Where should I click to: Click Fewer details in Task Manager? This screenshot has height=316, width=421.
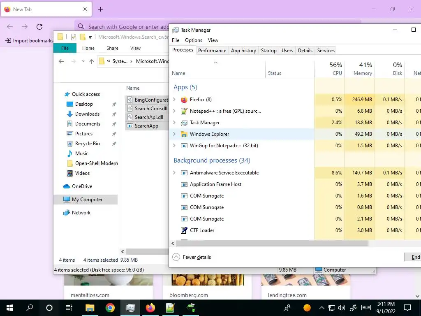(x=192, y=257)
